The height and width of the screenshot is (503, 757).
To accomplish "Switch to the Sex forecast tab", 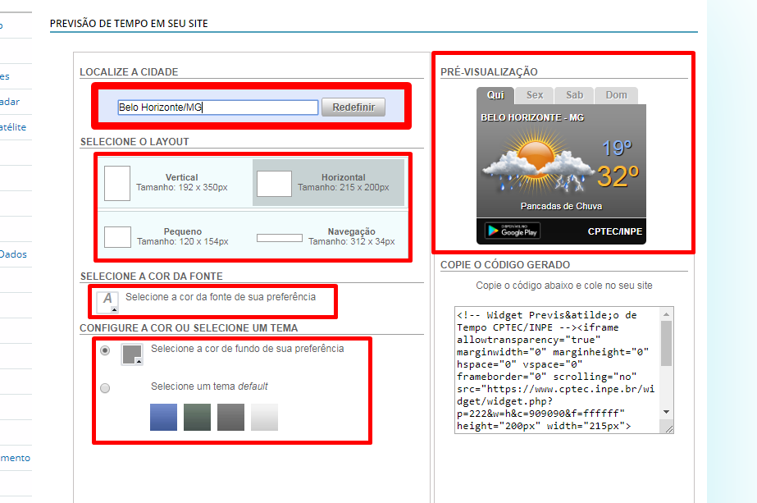I will pos(535,95).
